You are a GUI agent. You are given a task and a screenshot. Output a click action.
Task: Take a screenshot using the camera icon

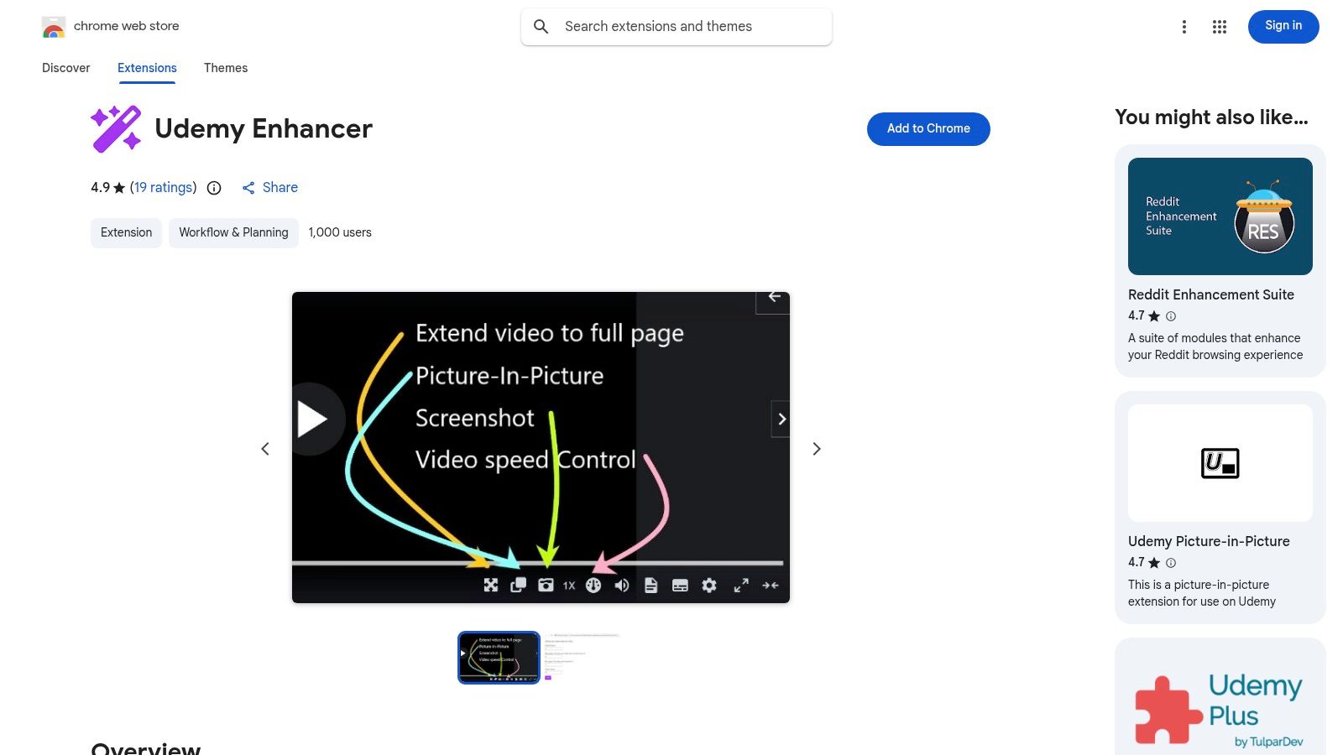click(546, 585)
